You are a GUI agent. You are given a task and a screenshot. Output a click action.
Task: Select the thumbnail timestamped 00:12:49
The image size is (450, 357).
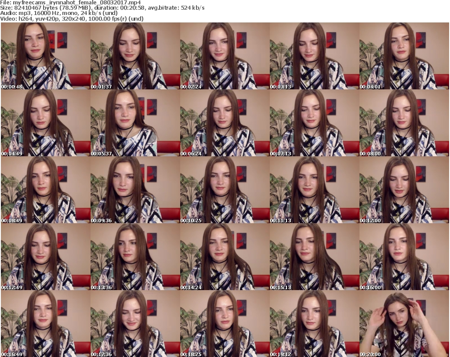[46, 257]
